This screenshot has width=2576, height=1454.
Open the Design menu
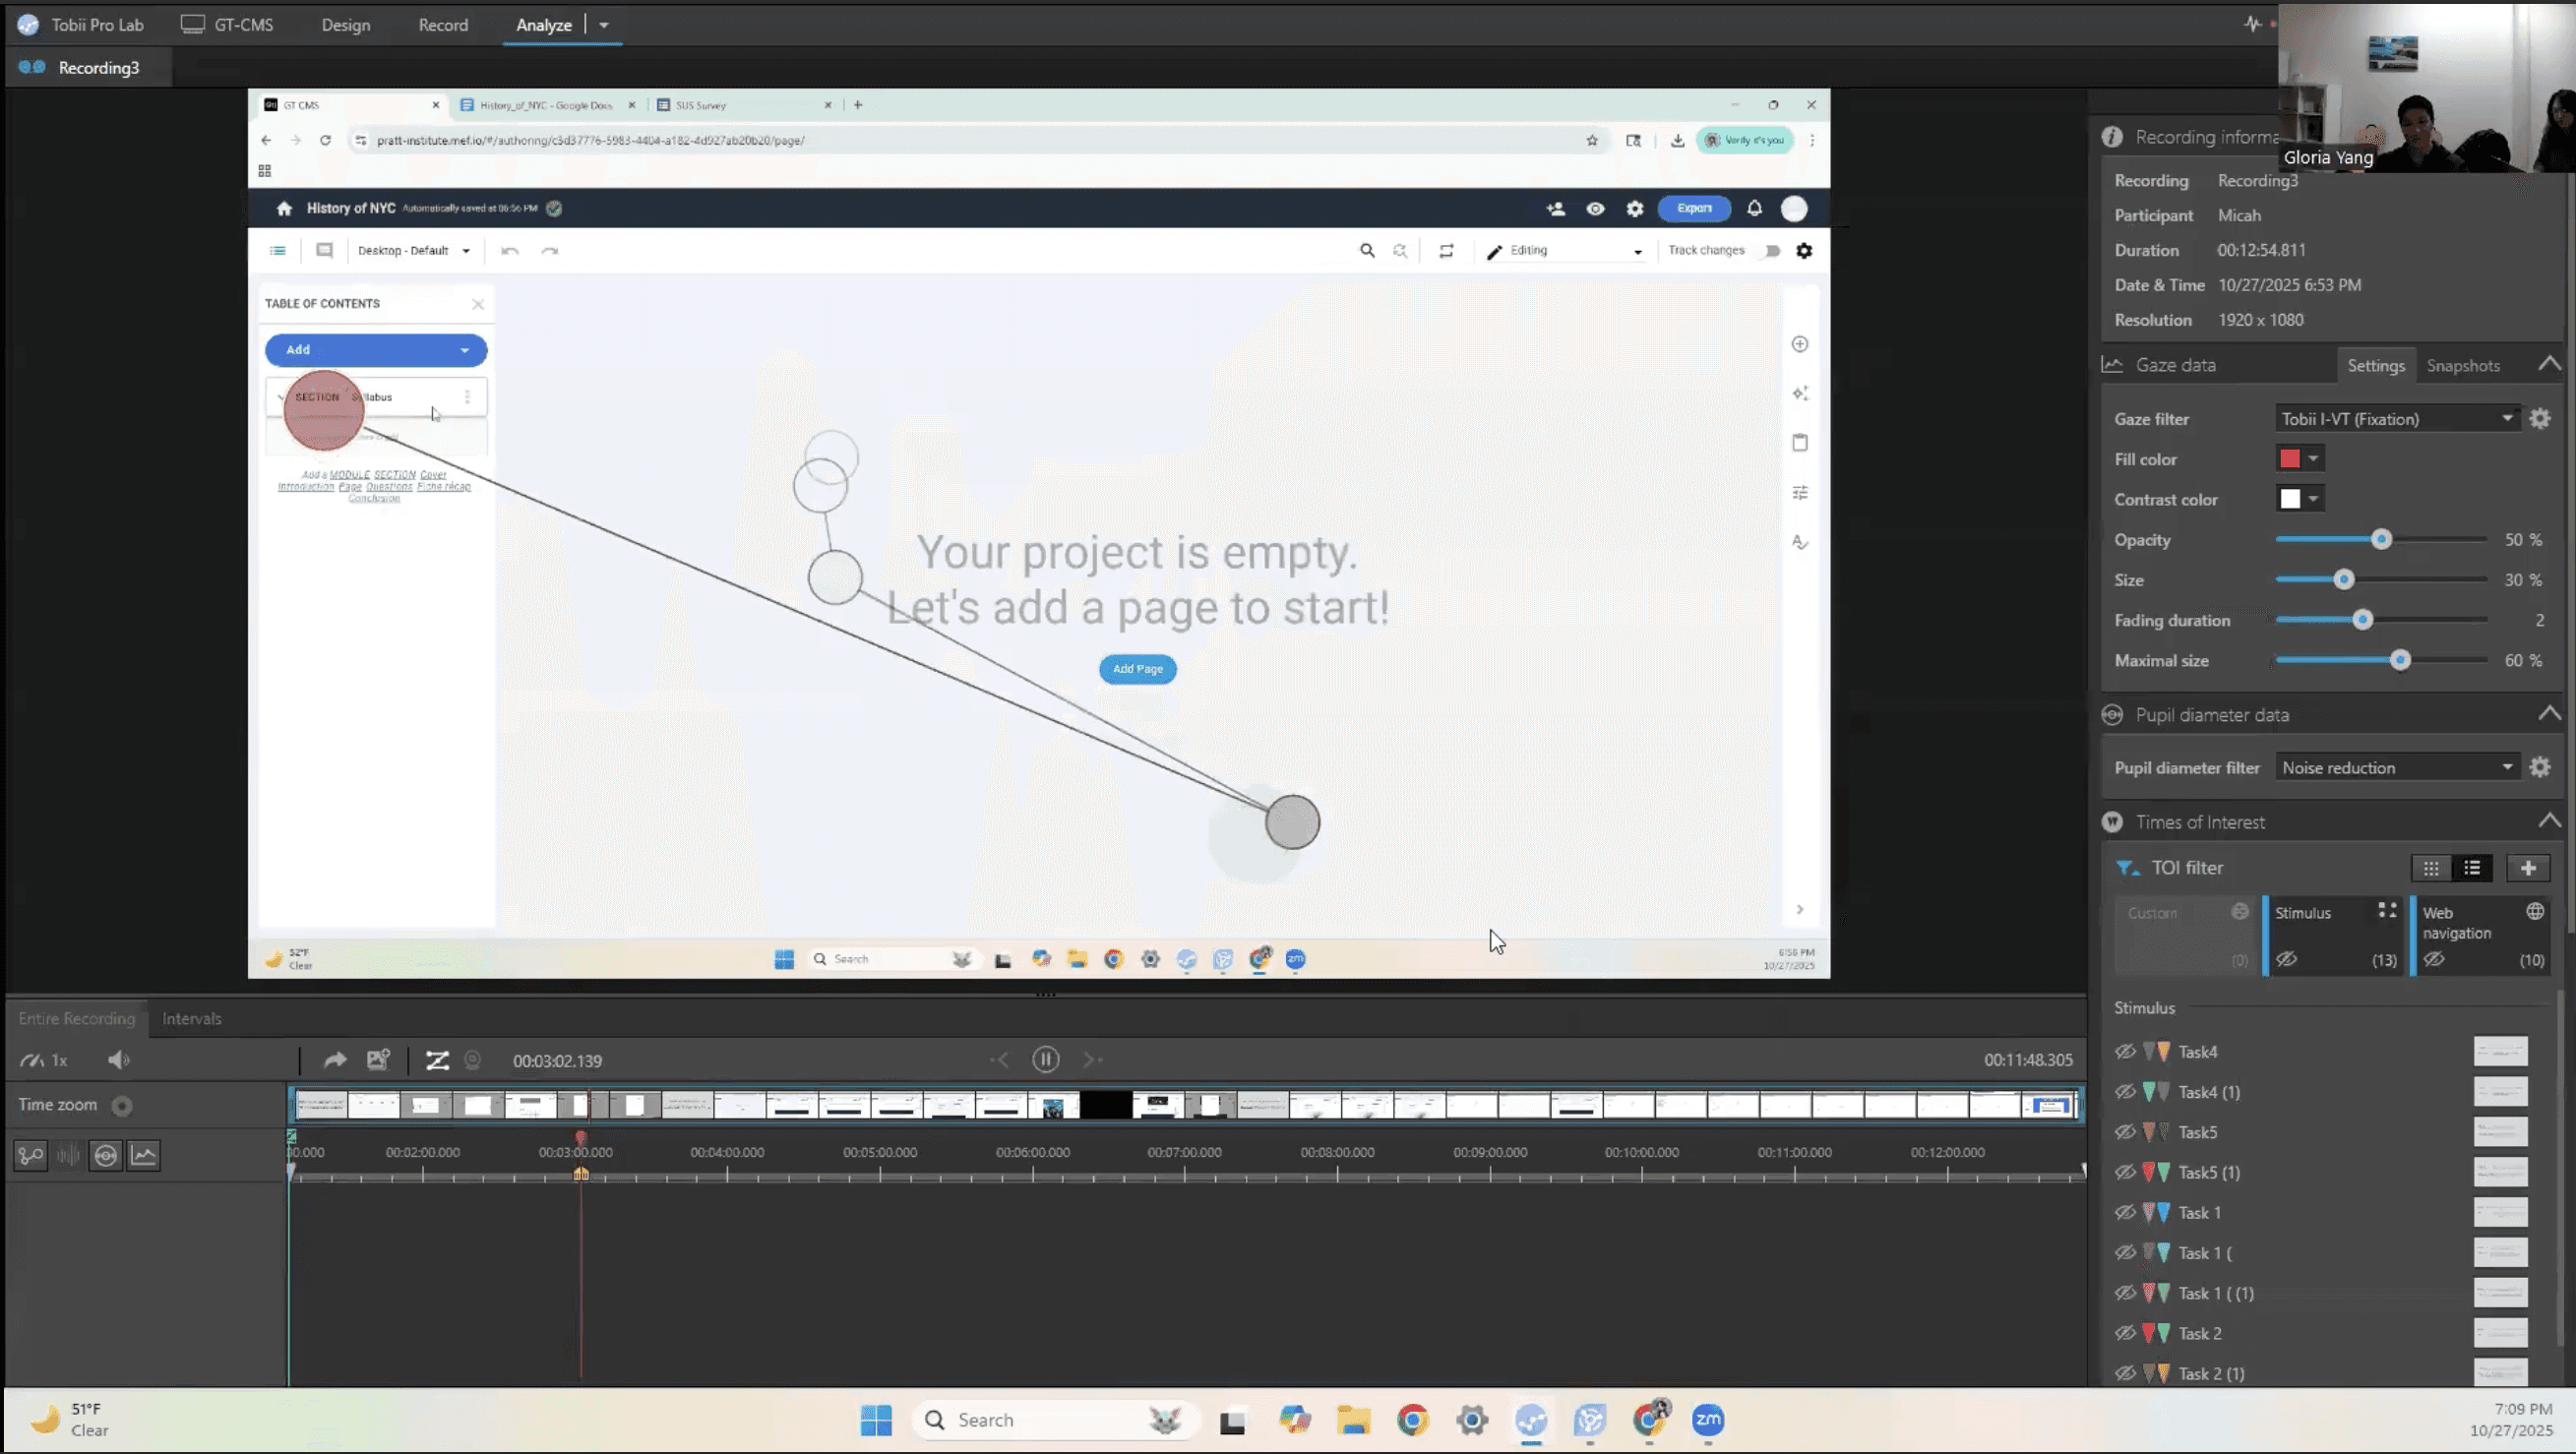345,25
